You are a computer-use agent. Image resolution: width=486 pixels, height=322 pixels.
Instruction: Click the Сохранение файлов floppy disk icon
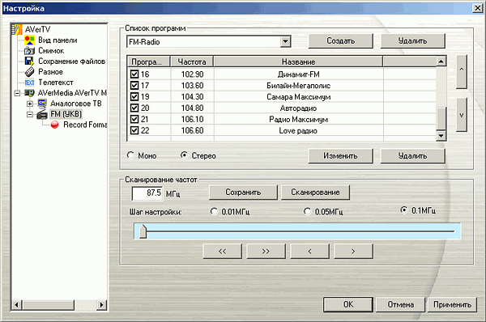29,61
